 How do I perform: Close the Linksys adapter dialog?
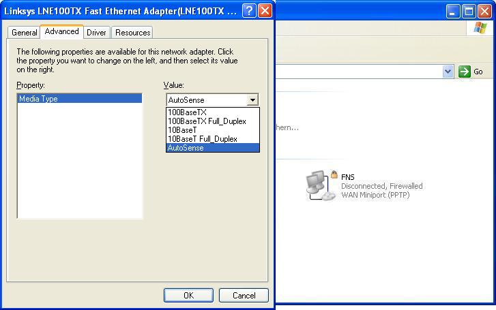pos(265,11)
